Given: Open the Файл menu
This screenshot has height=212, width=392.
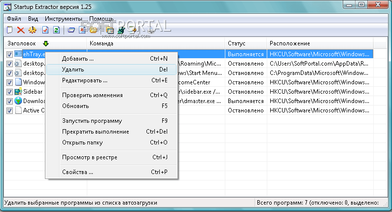Looking at the screenshot, I should [14, 19].
